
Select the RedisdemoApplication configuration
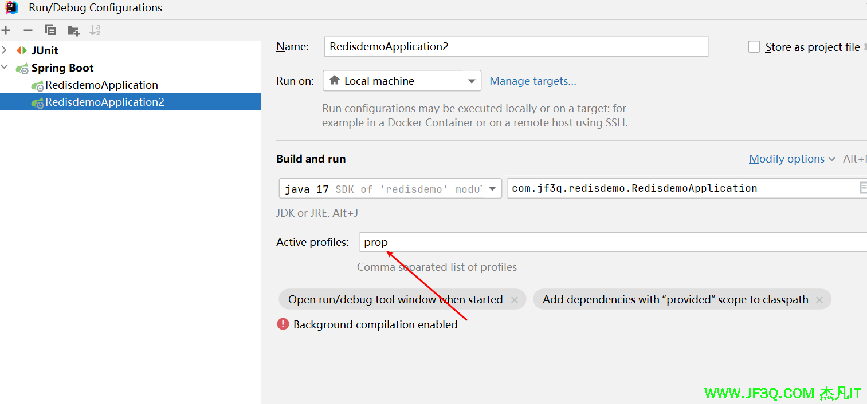point(101,85)
